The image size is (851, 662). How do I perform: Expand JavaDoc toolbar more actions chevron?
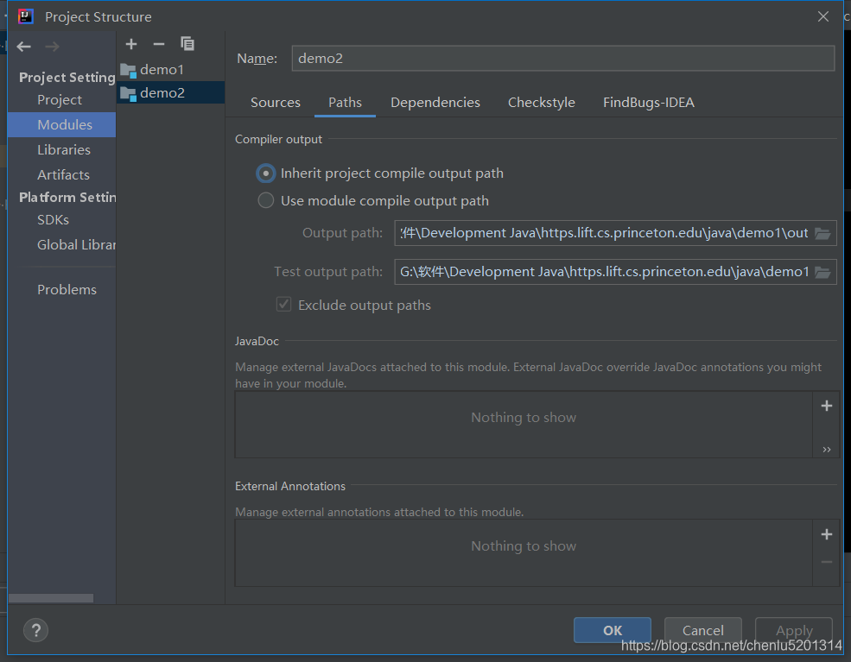point(827,449)
